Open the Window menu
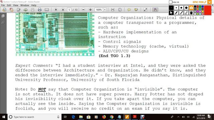This screenshot has height=120, width=214. 25,5
